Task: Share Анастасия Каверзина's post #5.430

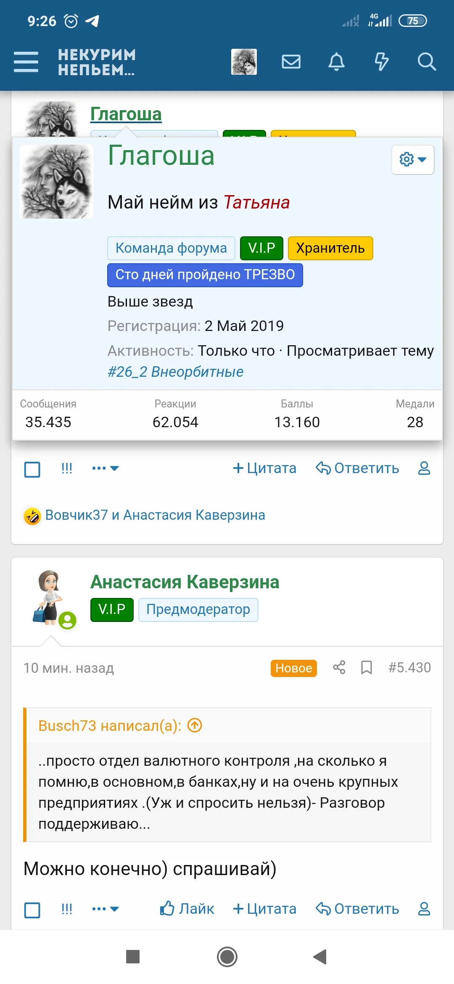Action: (339, 667)
